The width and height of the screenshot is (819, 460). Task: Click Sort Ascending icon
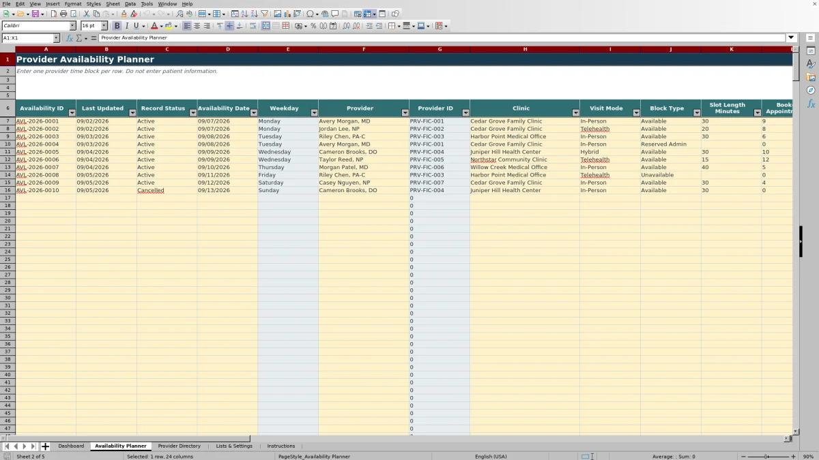(244, 14)
